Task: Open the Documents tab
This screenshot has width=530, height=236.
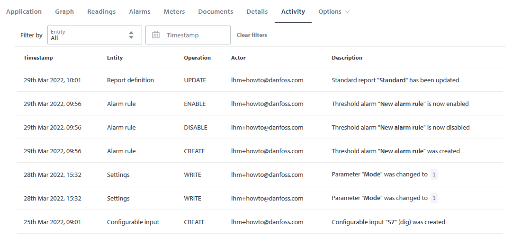Action: tap(216, 11)
